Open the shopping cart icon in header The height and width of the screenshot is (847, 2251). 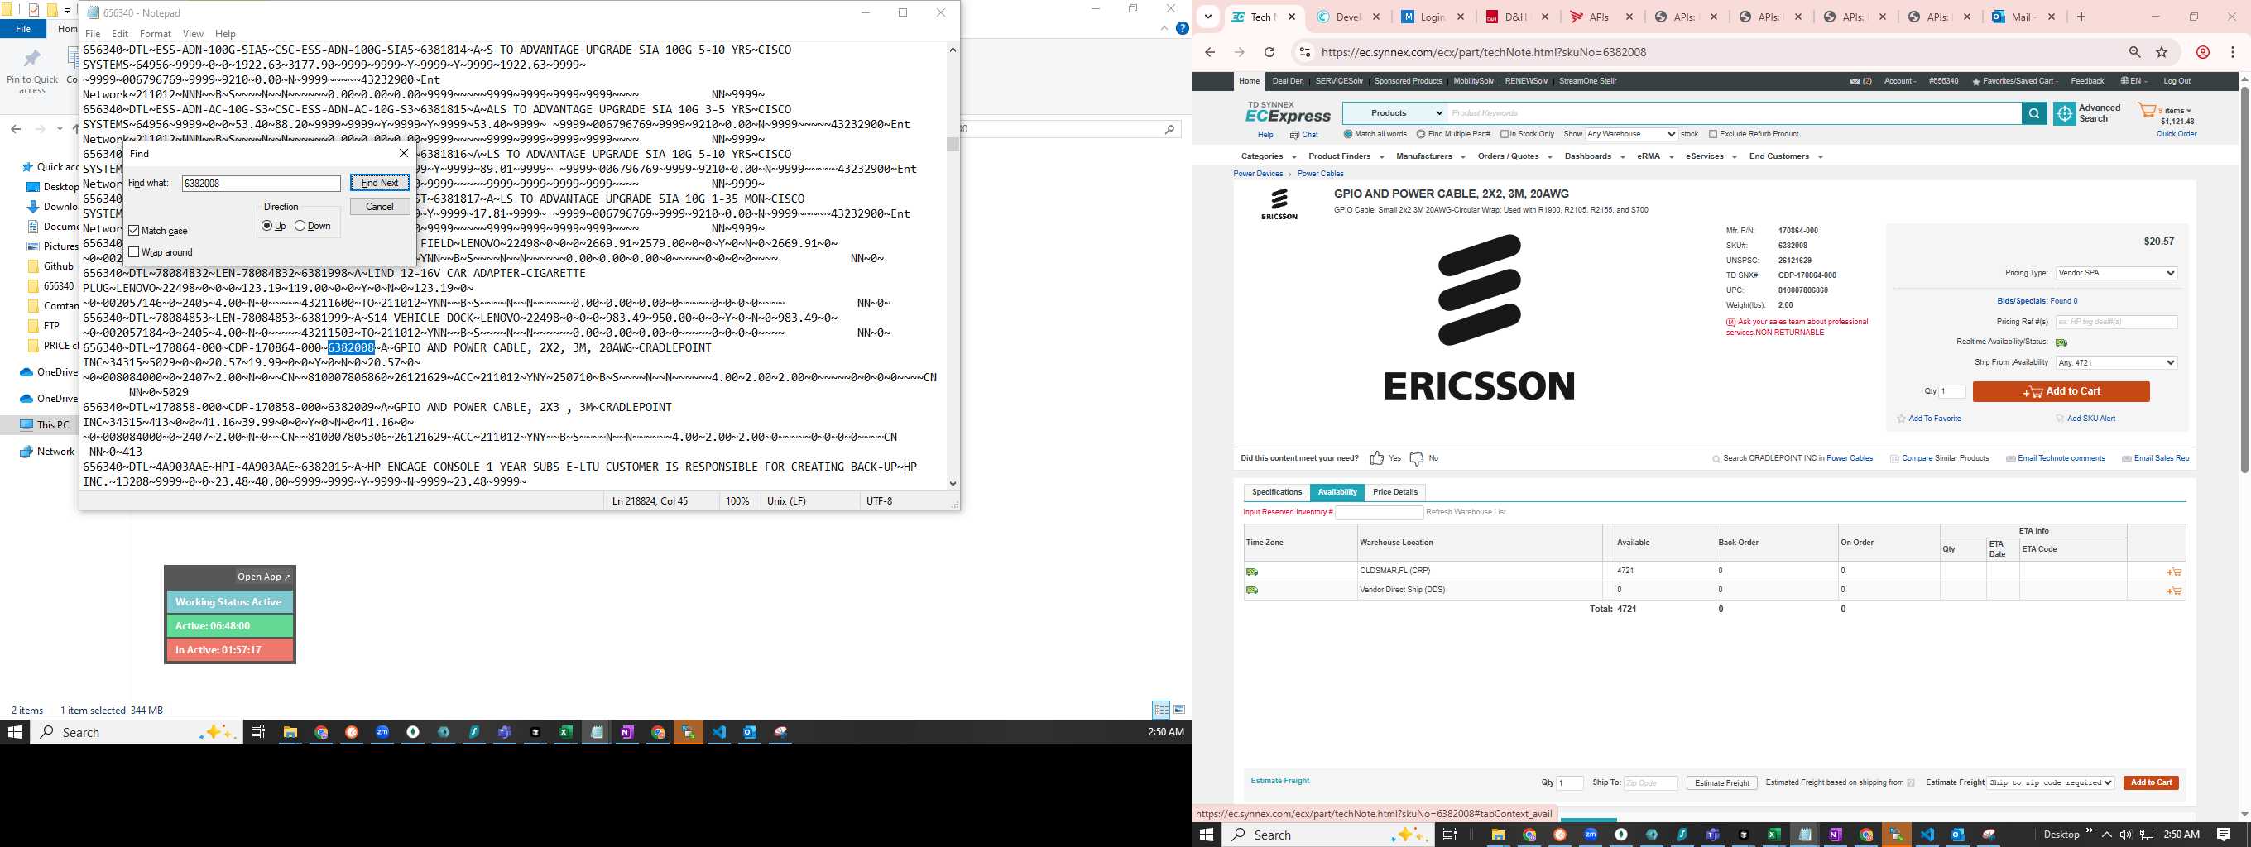click(x=2146, y=111)
